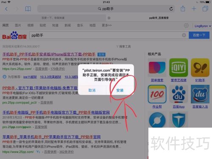Confirm install with the 安装 button

120,90
